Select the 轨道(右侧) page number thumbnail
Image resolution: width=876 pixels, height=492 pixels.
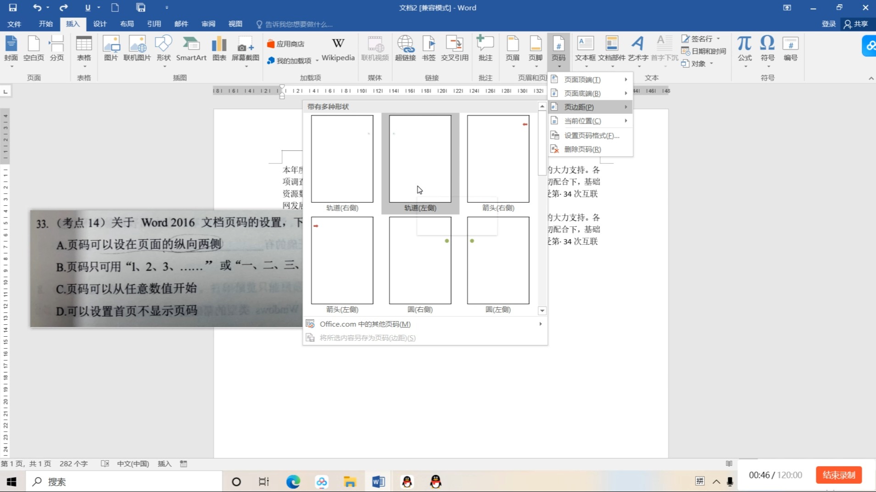coord(342,163)
